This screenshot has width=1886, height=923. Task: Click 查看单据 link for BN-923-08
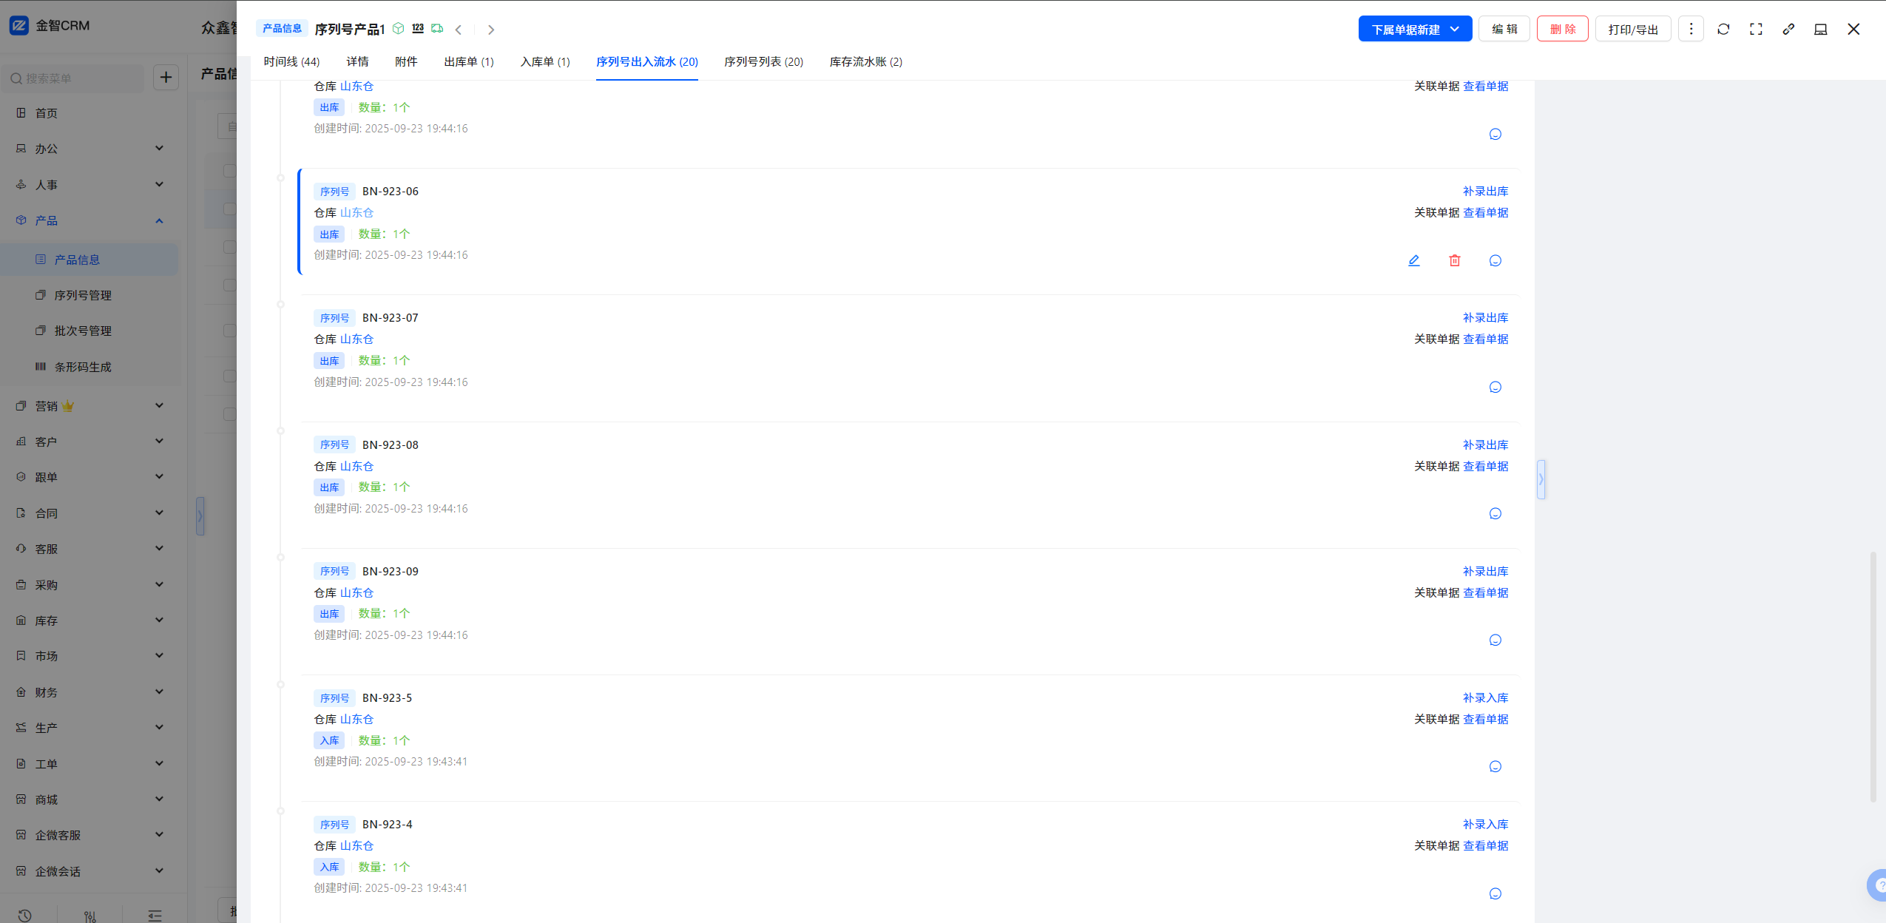pos(1485,467)
